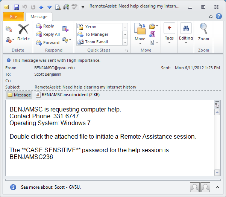Click the Previous Item up arrow
The height and width of the screenshot is (197, 226).
(41, 6)
